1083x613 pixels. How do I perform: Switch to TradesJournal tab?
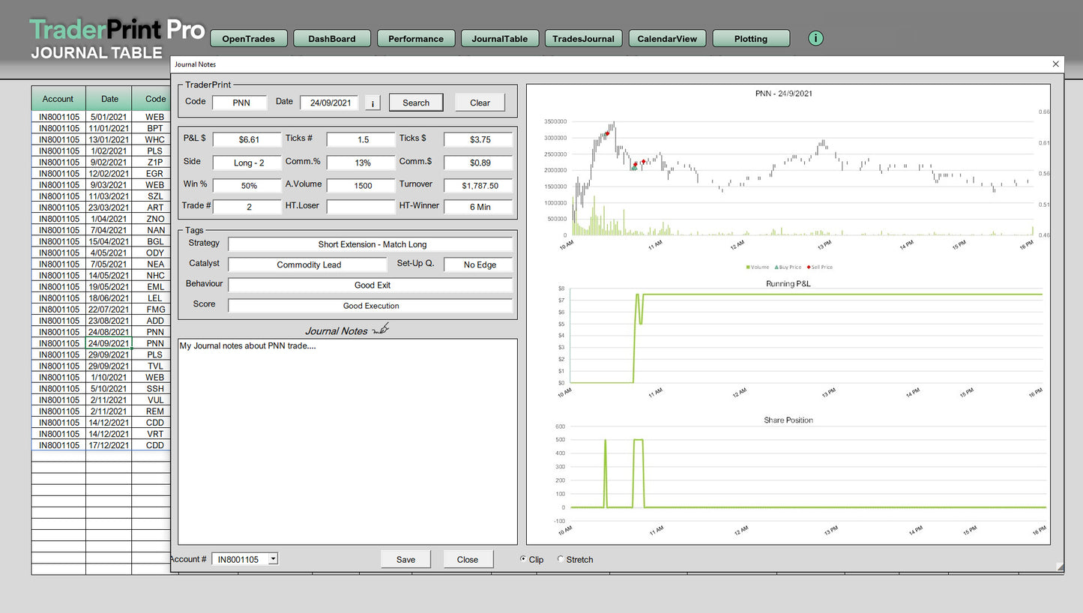pyautogui.click(x=583, y=38)
